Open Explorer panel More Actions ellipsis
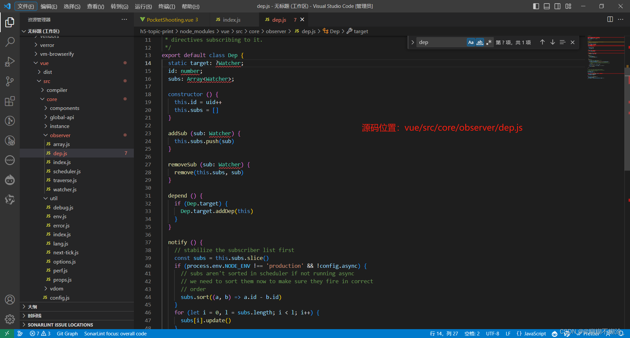This screenshot has height=338, width=630. (124, 19)
